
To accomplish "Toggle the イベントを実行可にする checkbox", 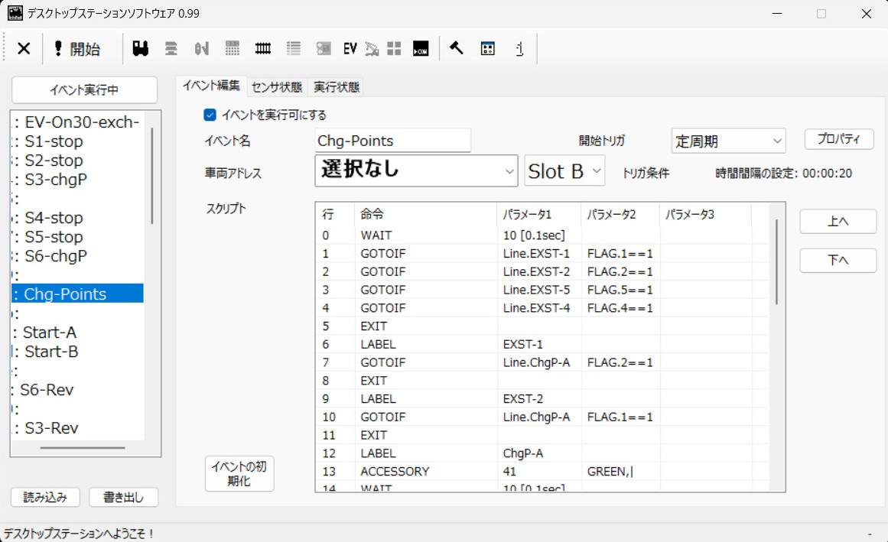I will click(x=210, y=115).
